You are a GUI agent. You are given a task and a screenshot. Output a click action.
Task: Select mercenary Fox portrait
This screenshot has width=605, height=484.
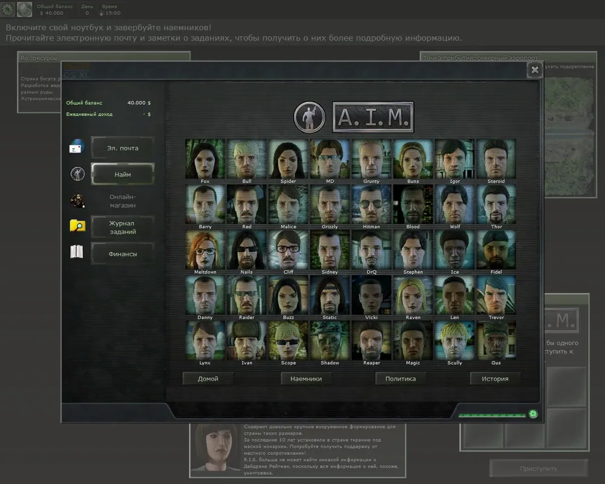[x=204, y=159]
